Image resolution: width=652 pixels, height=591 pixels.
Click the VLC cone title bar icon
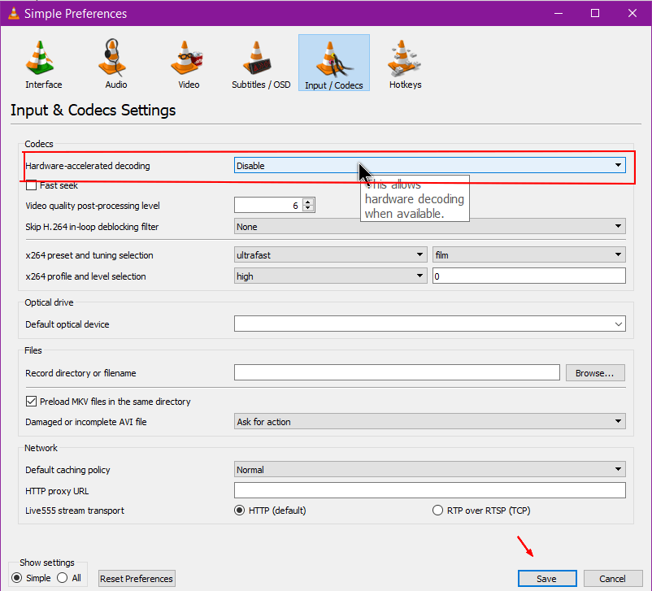(x=14, y=13)
